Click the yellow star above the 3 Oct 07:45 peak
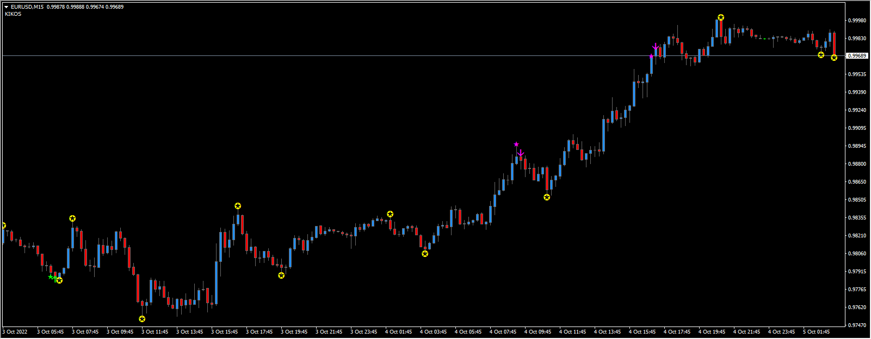 [x=72, y=218]
